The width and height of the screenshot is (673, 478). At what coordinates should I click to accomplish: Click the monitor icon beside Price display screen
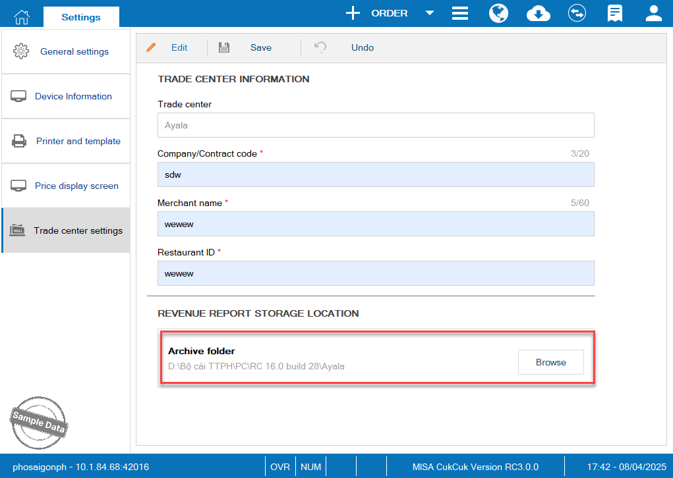[18, 186]
